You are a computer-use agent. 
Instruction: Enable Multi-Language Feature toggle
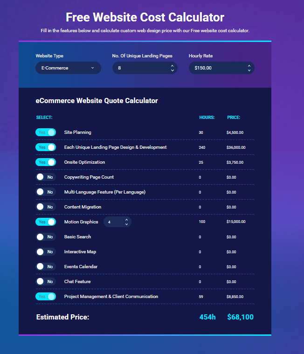[46, 192]
